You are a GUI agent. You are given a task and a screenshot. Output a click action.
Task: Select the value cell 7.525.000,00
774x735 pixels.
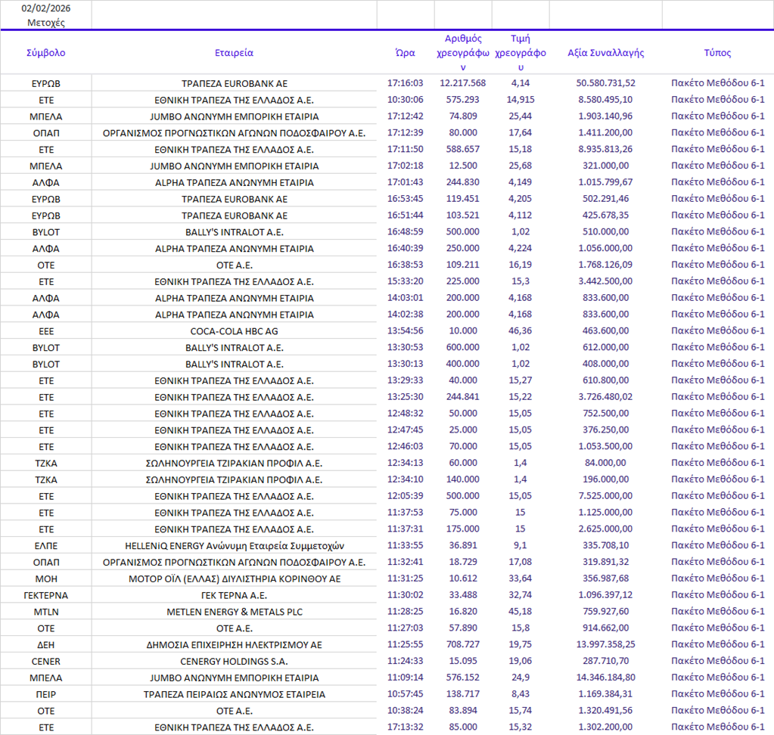coord(606,496)
